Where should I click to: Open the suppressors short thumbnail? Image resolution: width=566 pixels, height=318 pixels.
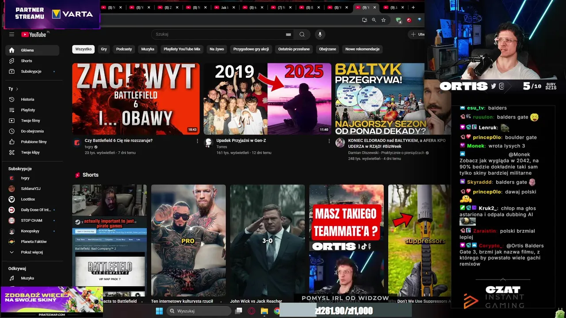click(x=419, y=240)
